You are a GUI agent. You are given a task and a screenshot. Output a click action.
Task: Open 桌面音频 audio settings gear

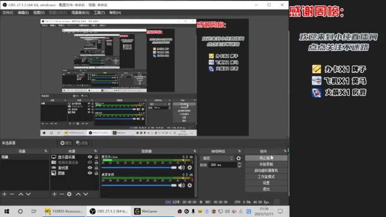(190, 185)
